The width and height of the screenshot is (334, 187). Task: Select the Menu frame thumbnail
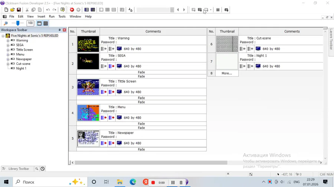(x=88, y=113)
